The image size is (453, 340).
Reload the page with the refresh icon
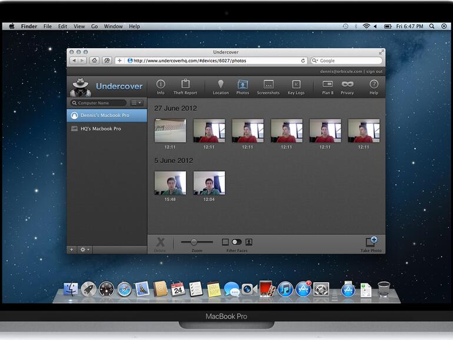click(x=303, y=61)
